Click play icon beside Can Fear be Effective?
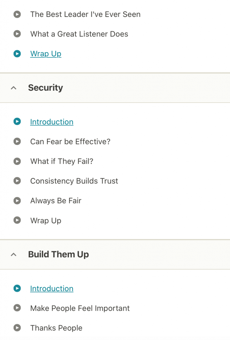230x340 pixels. (x=17, y=141)
